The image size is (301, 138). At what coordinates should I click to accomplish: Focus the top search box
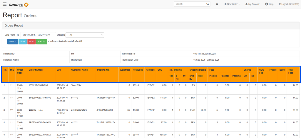(x=190, y=4)
